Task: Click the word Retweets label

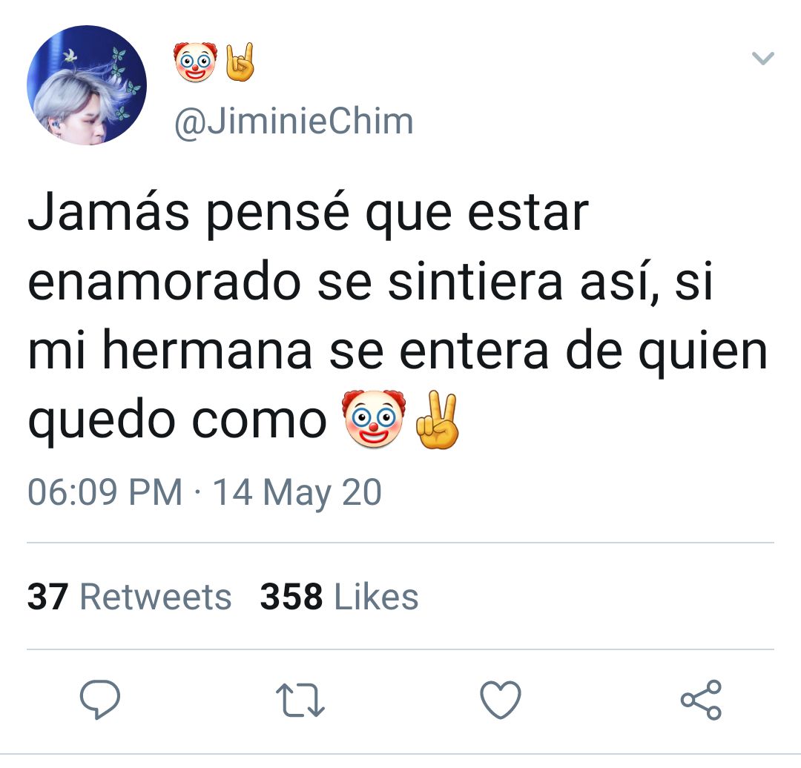Action: [156, 597]
